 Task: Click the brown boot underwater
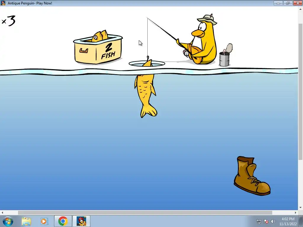[x=252, y=176]
